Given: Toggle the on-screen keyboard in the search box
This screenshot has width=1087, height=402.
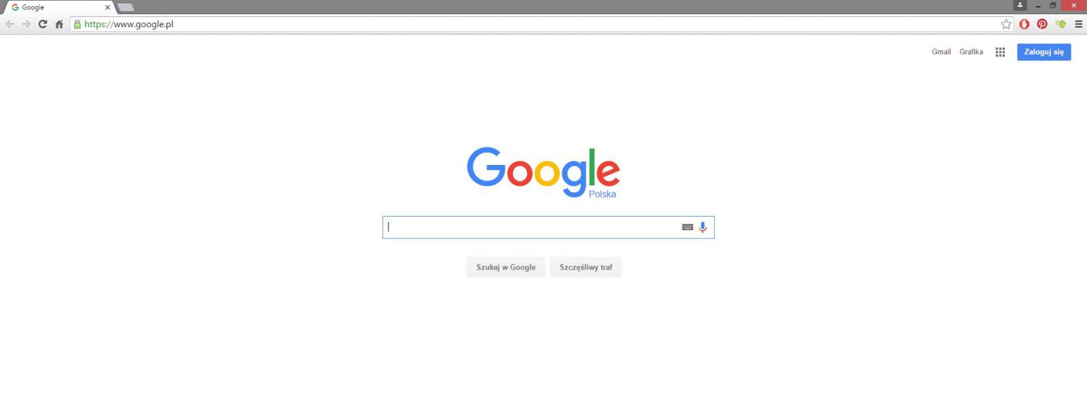Looking at the screenshot, I should [688, 227].
